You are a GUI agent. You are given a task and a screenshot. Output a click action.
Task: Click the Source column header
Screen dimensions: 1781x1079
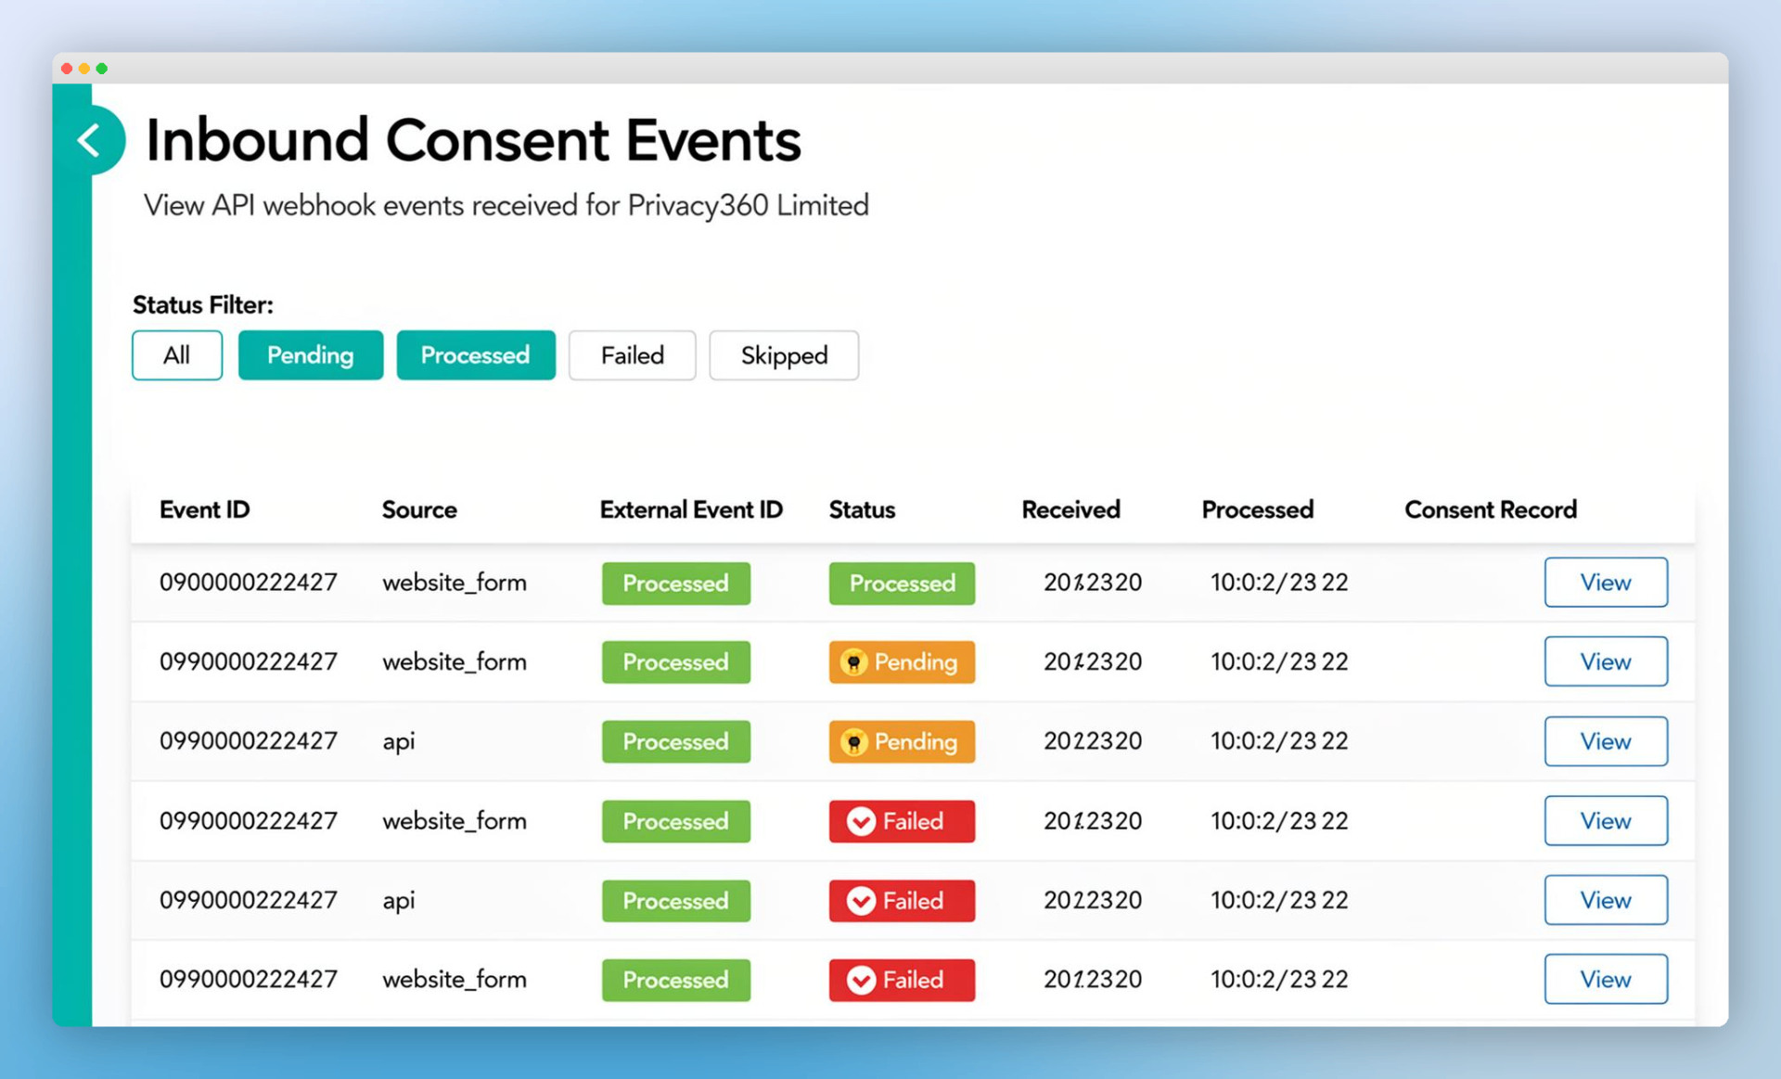point(419,509)
